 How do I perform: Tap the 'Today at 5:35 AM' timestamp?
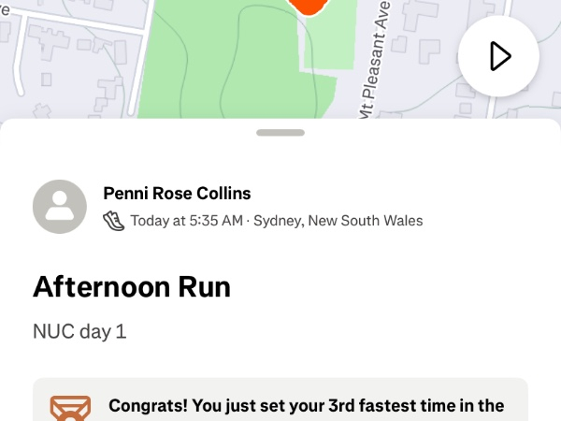[187, 221]
